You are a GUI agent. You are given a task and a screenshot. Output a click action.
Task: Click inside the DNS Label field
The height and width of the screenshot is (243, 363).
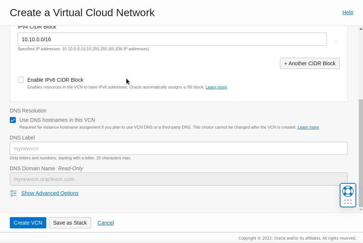(x=178, y=148)
